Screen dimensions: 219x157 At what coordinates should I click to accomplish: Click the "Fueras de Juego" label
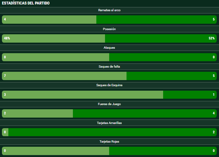click(x=109, y=104)
